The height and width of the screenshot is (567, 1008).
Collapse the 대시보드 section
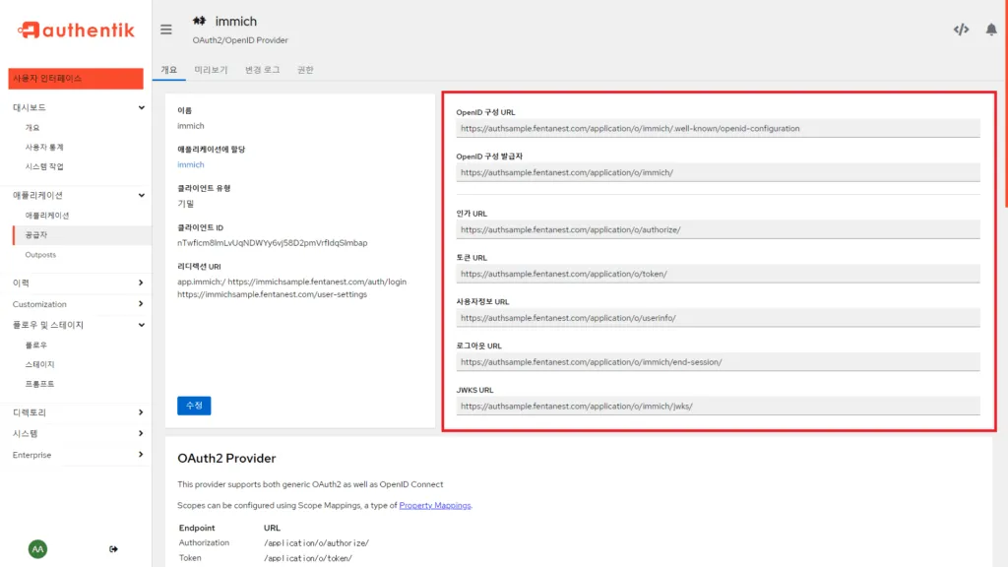139,106
